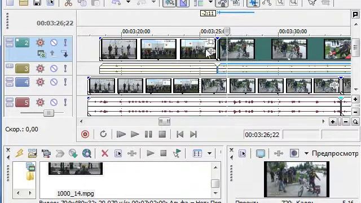Select the 1000_14.mpg media thumbnail
Screen dimensions: 361x203
(x=76, y=168)
